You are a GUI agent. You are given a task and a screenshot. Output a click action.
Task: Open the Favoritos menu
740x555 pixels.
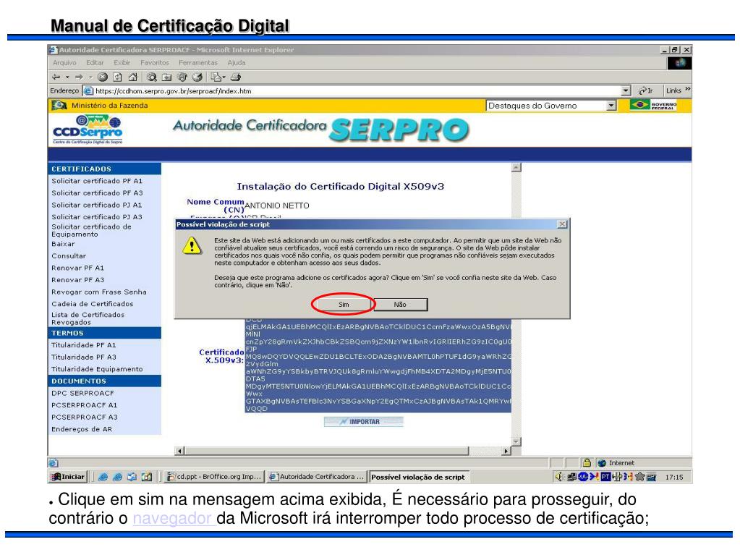click(x=154, y=63)
